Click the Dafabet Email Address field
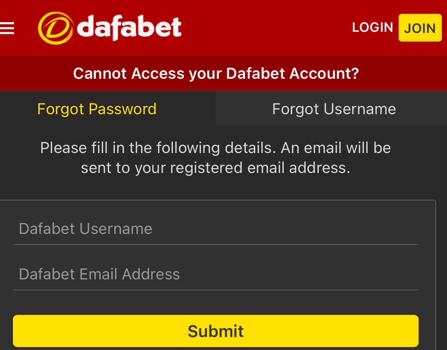The image size is (447, 350). tap(216, 274)
